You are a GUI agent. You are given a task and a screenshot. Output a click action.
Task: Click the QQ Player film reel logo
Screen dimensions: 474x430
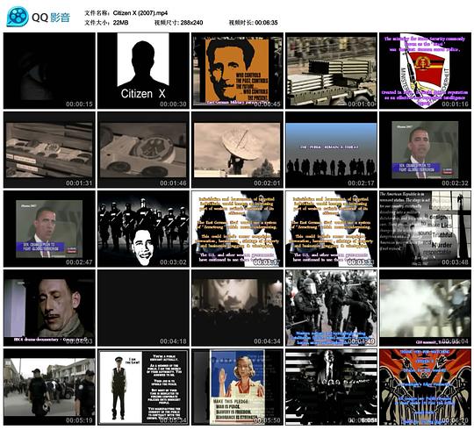point(18,17)
